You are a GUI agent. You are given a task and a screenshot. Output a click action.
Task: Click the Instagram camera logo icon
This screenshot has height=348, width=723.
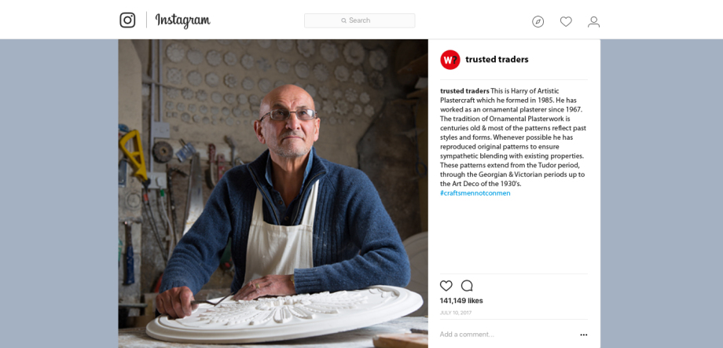pos(127,20)
